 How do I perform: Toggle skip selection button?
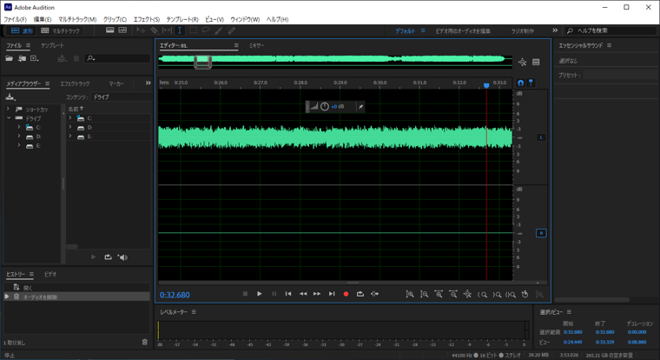click(374, 294)
